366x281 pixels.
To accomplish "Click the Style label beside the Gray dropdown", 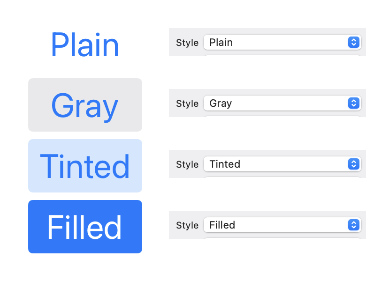I will tap(187, 104).
